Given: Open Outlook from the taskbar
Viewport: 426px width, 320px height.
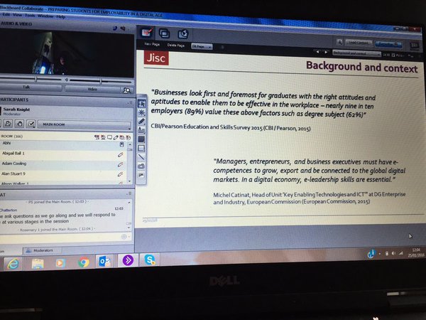Looking at the screenshot, I should (x=104, y=262).
